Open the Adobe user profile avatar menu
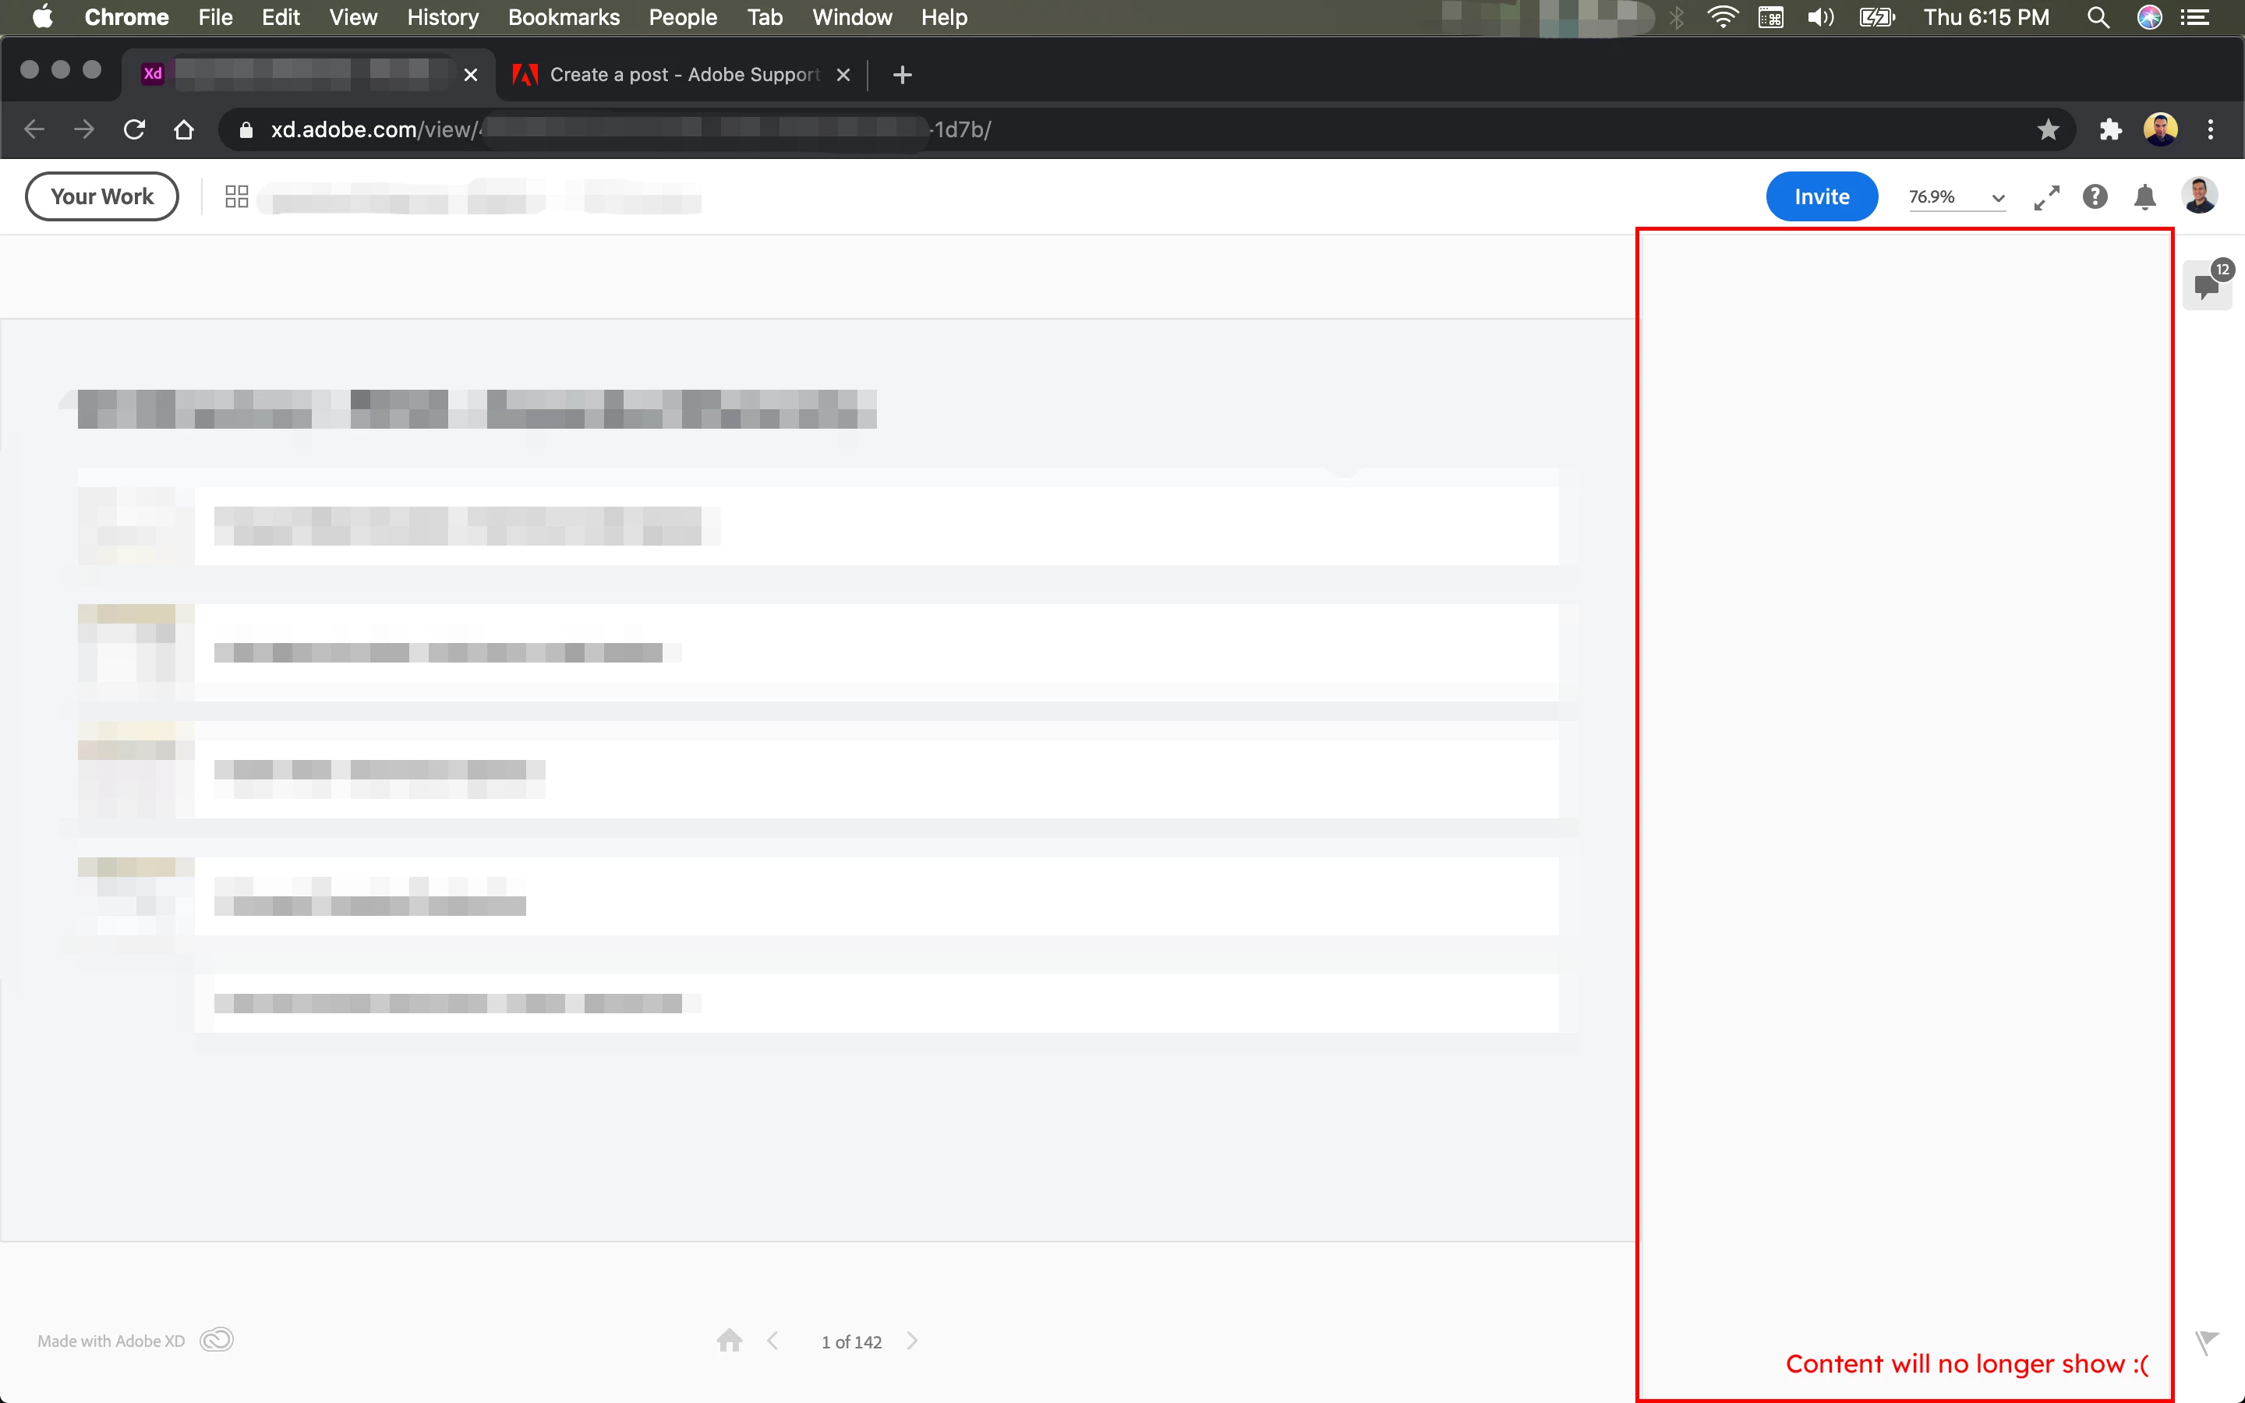Viewport: 2245px width, 1403px height. pyautogui.click(x=2200, y=196)
